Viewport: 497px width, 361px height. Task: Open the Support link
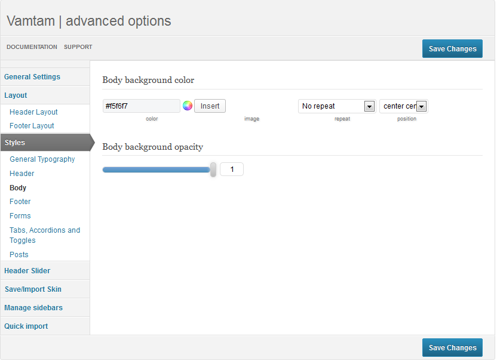point(78,47)
